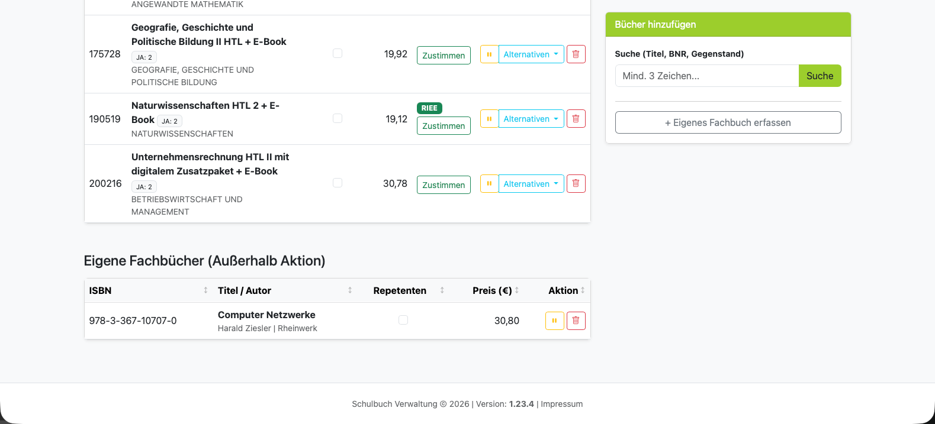
Task: Pause Naturwissenschaften HTL 2 book entry
Action: (489, 119)
